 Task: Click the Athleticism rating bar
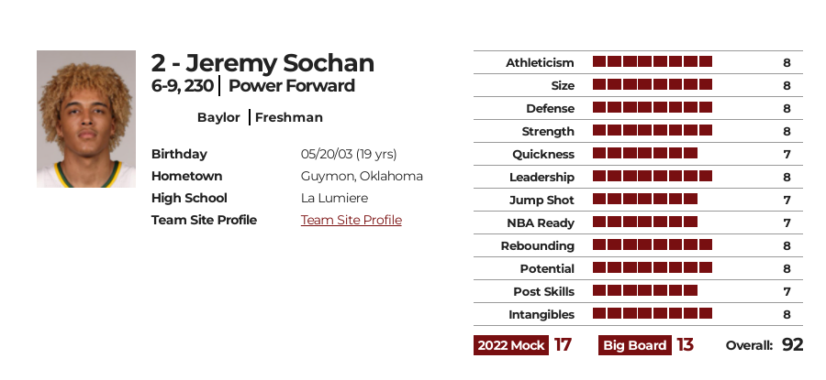tap(652, 62)
